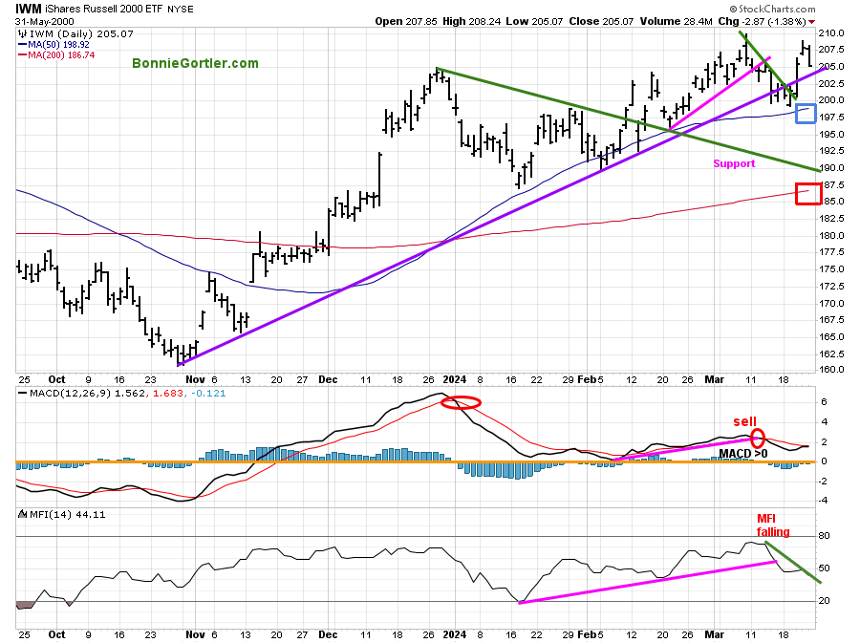Click the red down-triangle next to Chg value
Screen dimensions: 860x643
pyautogui.click(x=811, y=22)
